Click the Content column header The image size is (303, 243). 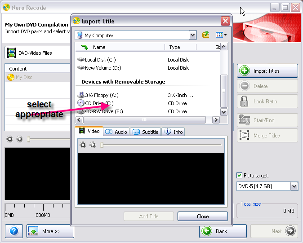38,69
